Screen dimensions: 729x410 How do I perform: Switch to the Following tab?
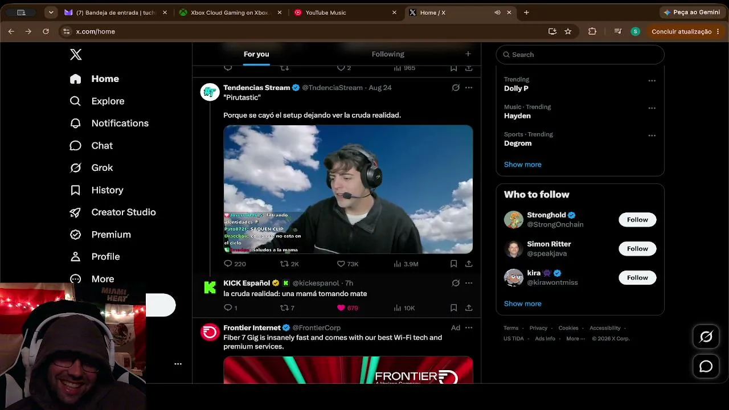click(388, 54)
